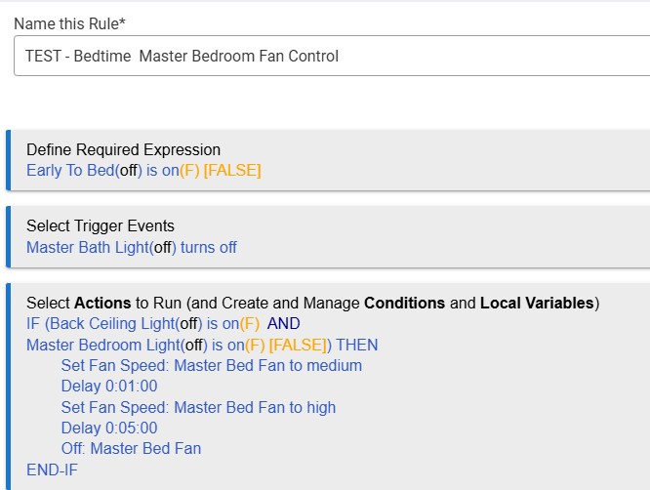Click the blue bar beside Trigger Events

(x=8, y=237)
